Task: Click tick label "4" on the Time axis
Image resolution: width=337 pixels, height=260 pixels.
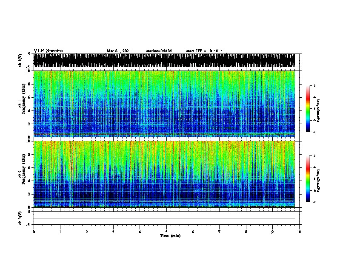Action: (x=140, y=232)
